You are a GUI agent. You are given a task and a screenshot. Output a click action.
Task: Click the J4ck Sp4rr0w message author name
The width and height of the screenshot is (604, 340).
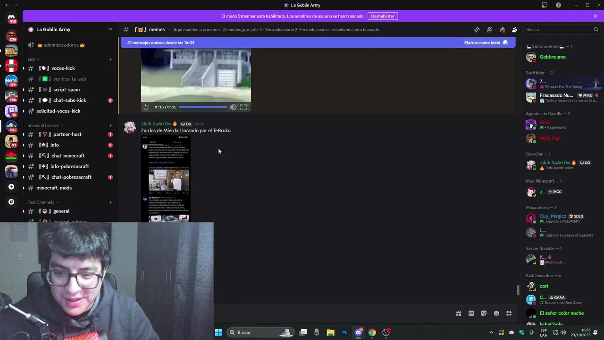tap(156, 124)
